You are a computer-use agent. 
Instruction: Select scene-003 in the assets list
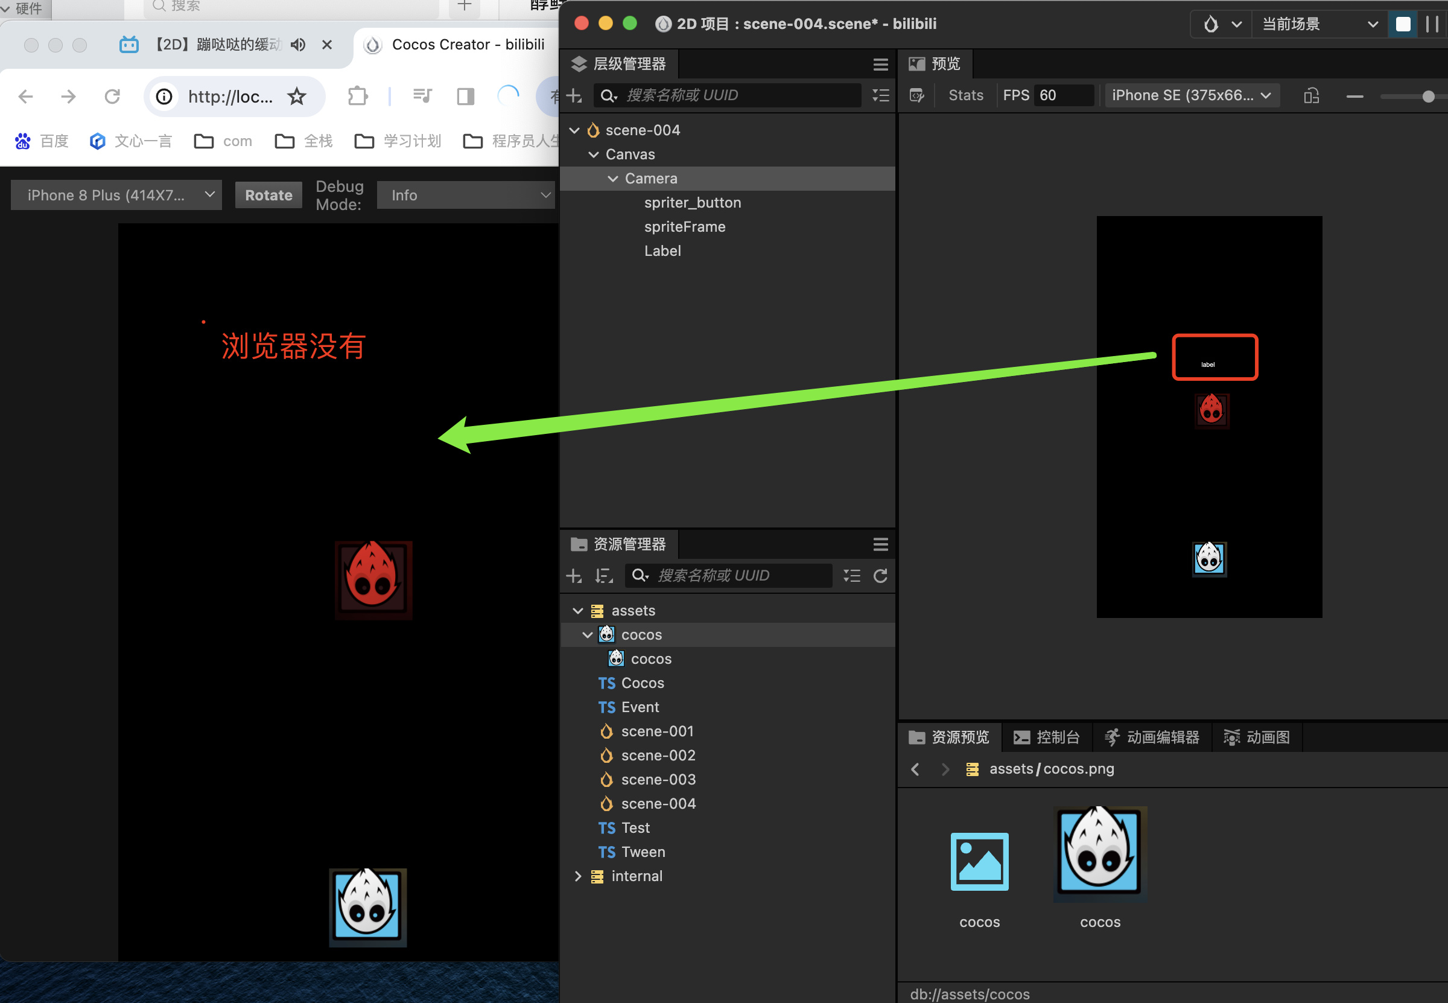click(x=658, y=779)
